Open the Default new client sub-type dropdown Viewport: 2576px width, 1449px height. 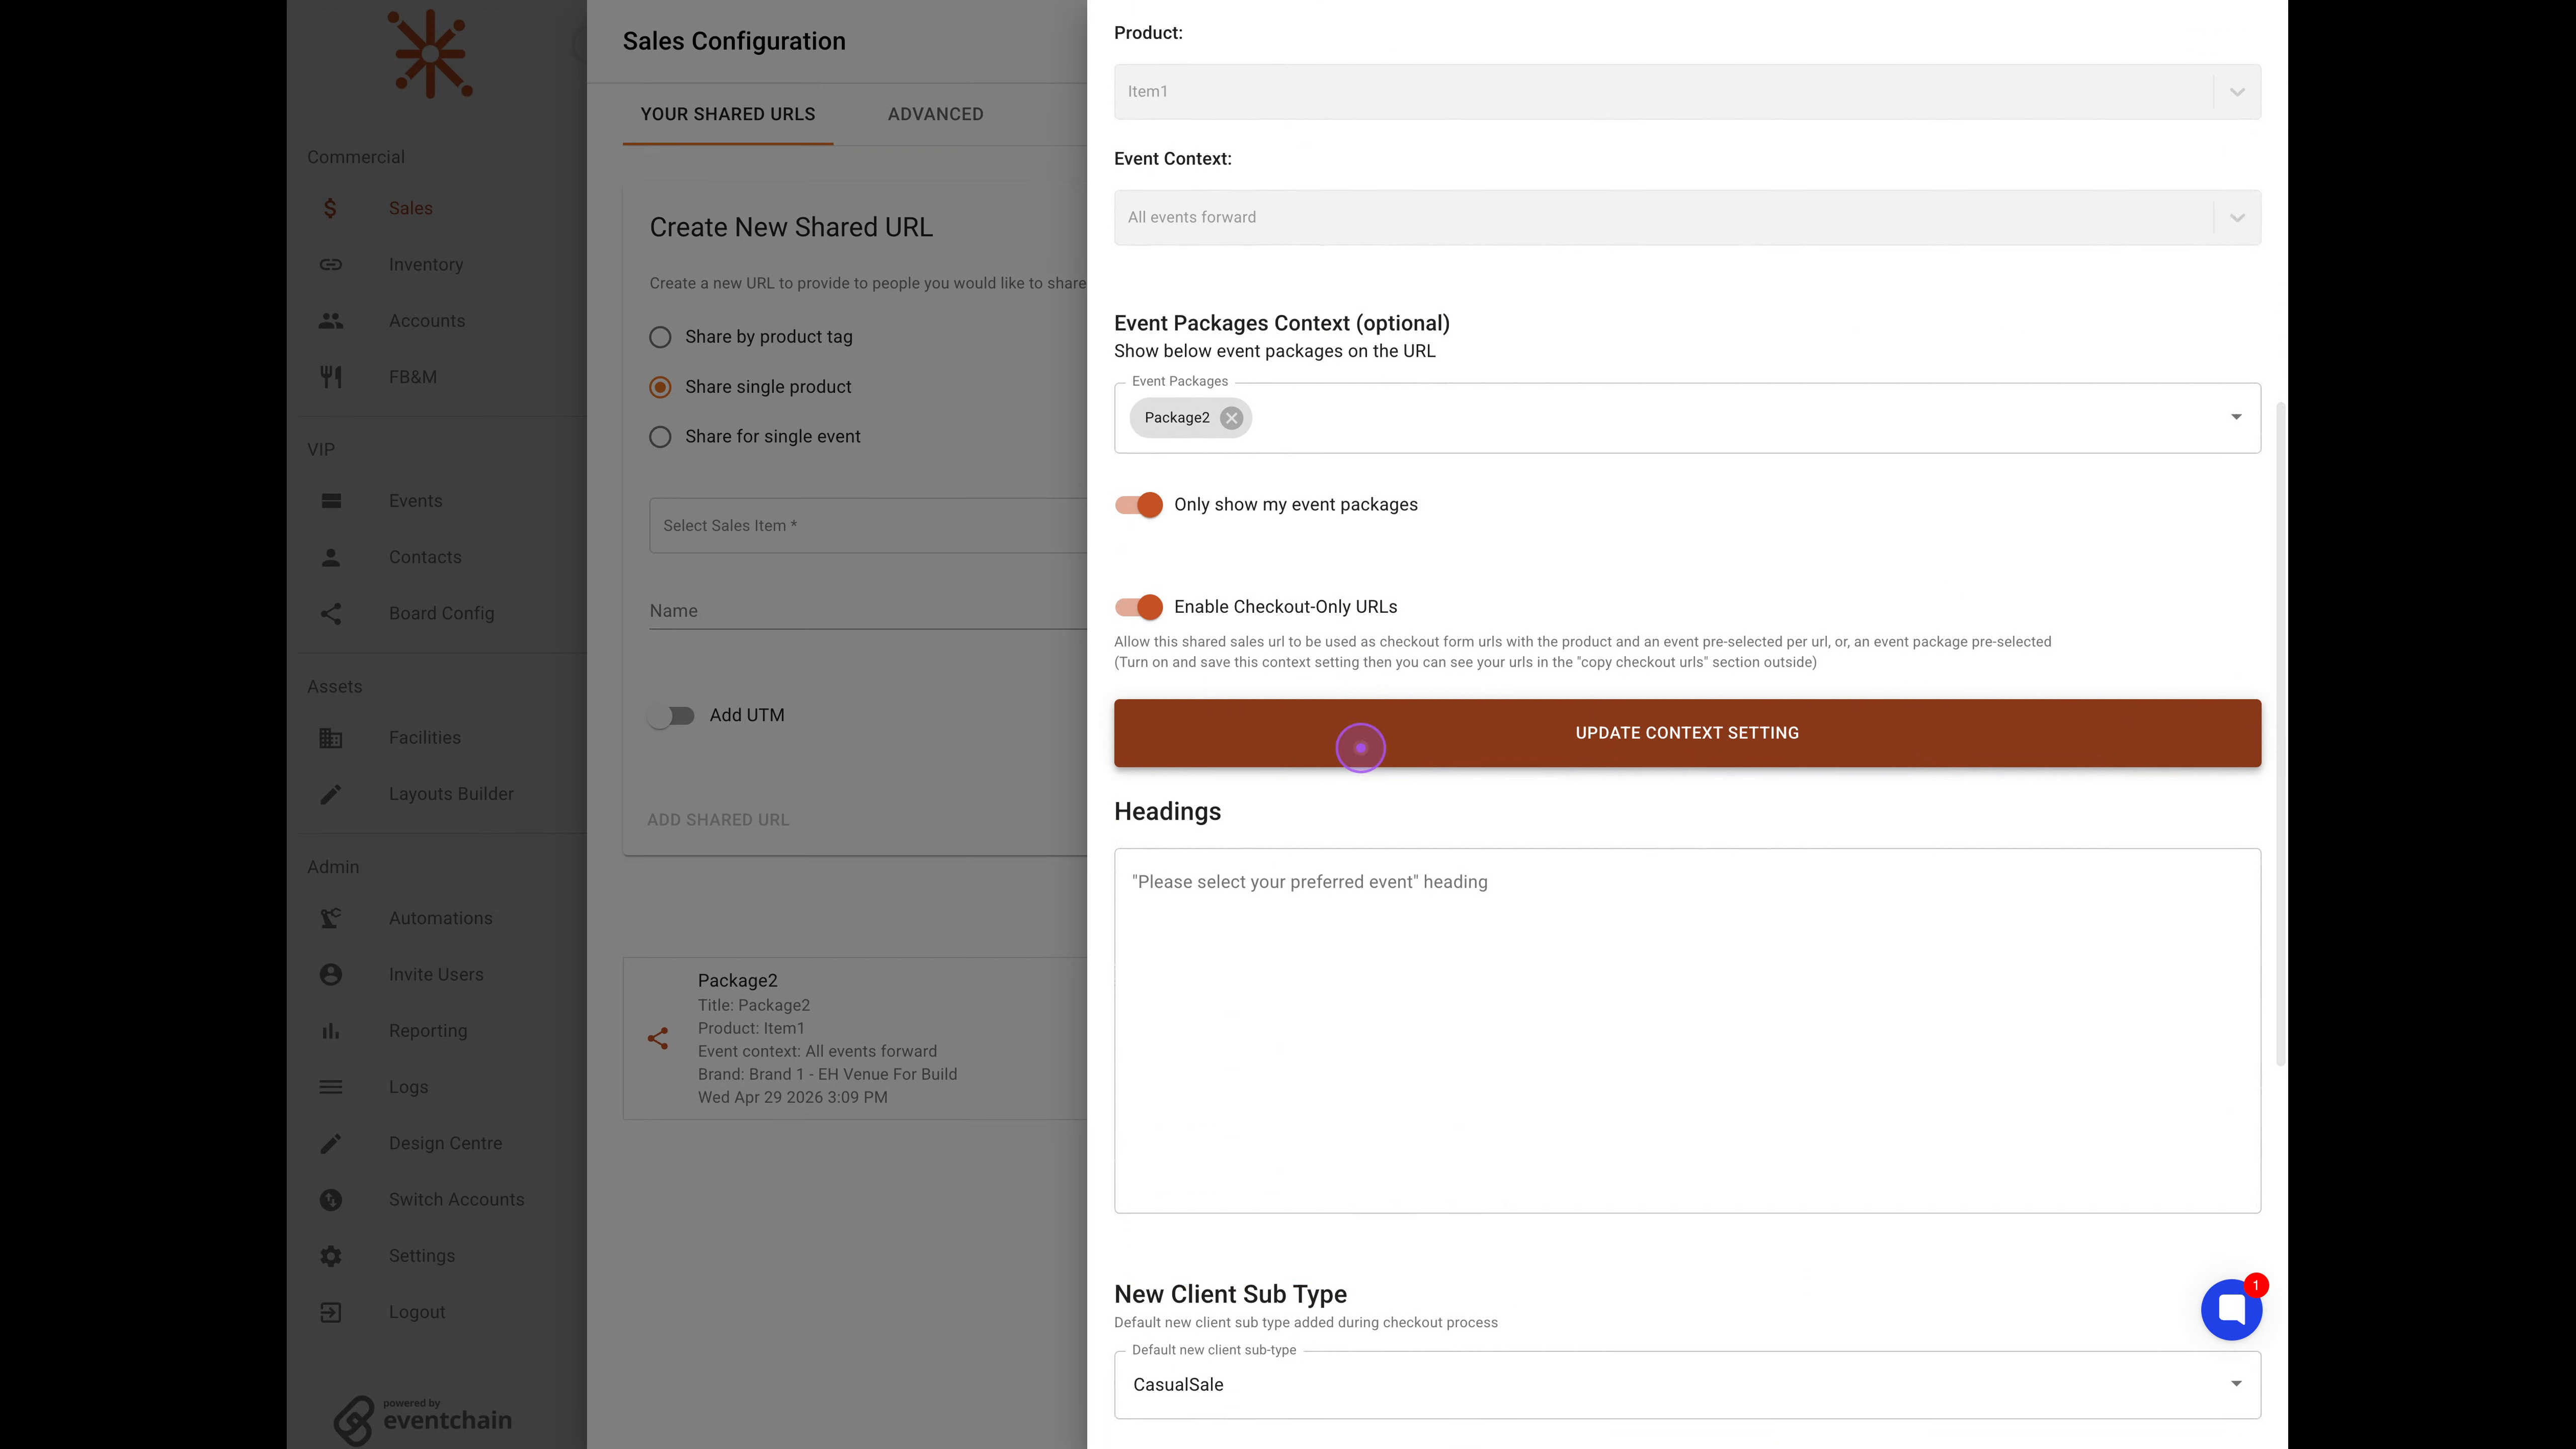pyautogui.click(x=1687, y=1385)
